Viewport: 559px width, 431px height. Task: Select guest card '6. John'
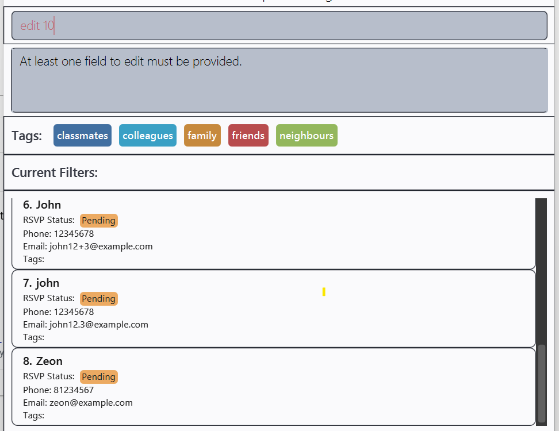pos(273,233)
